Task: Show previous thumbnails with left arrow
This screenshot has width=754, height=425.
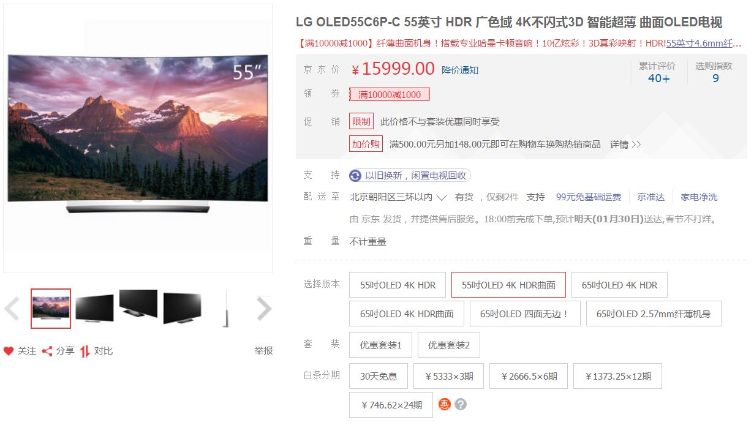Action: tap(12, 309)
